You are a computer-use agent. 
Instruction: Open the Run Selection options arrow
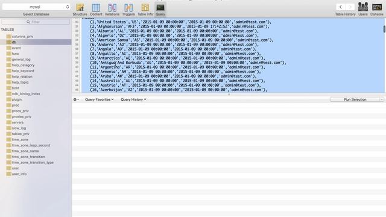coord(382,99)
